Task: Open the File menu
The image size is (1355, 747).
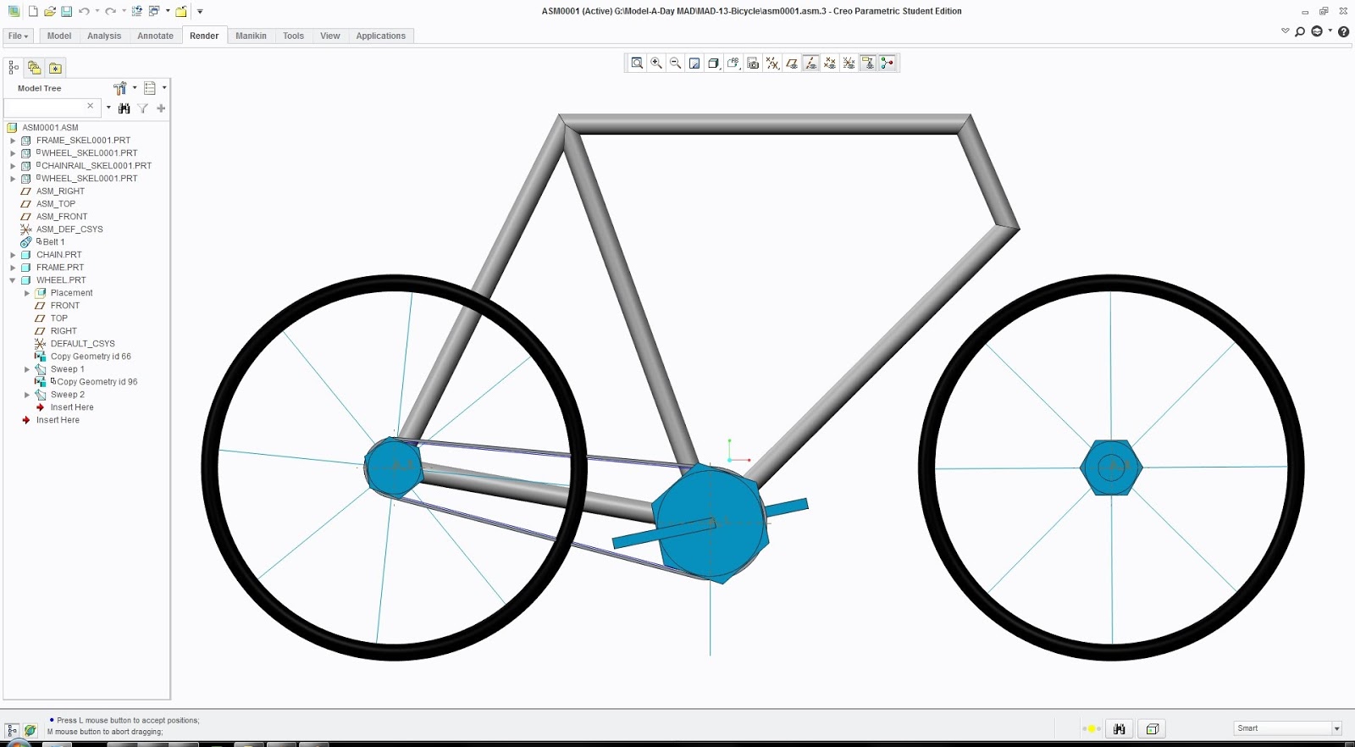Action: (19, 36)
